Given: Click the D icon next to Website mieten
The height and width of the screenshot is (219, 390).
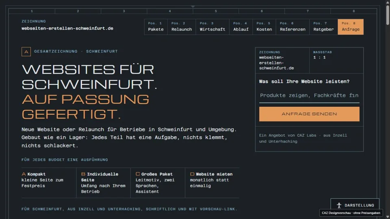Looking at the screenshot, I should point(192,174).
